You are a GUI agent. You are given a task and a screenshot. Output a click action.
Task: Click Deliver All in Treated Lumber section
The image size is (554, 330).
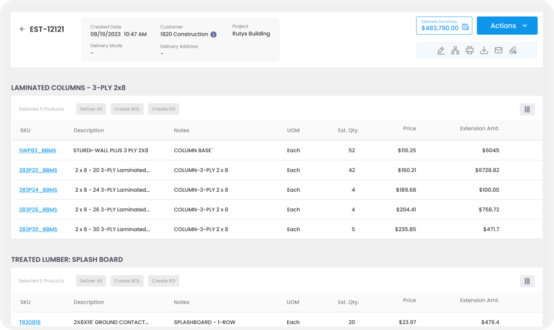(x=91, y=281)
